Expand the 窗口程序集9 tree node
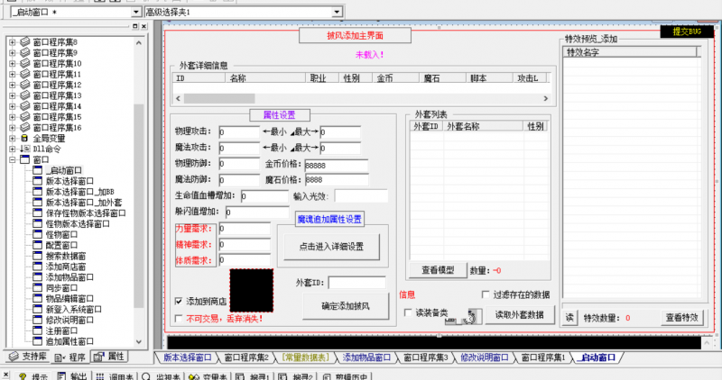This screenshot has width=722, height=380. coord(13,52)
